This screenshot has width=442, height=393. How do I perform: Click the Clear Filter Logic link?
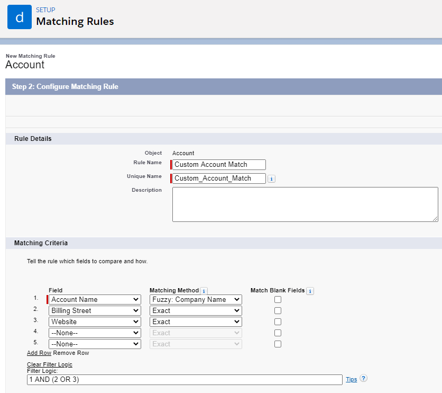[x=50, y=364]
